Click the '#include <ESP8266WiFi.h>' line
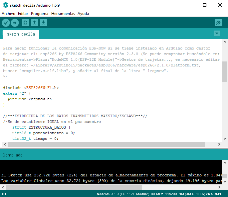228x197 pixels. click(x=31, y=88)
